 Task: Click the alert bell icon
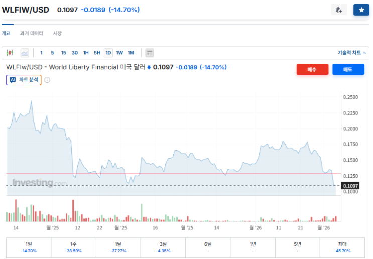point(339,10)
